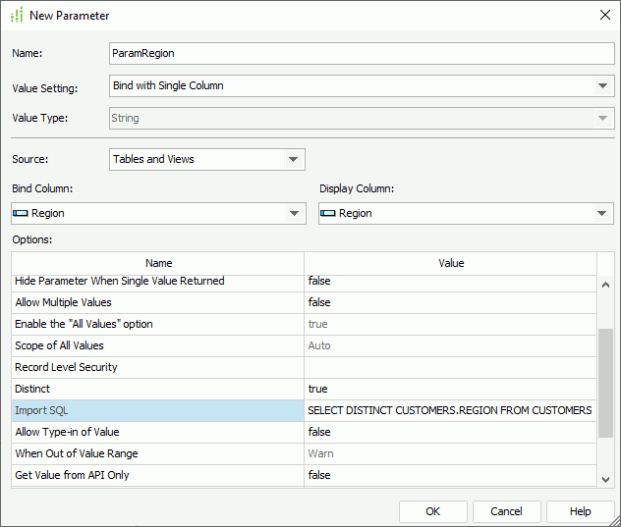Close the New Parameter dialog
Image resolution: width=621 pixels, height=527 pixels.
pyautogui.click(x=604, y=16)
